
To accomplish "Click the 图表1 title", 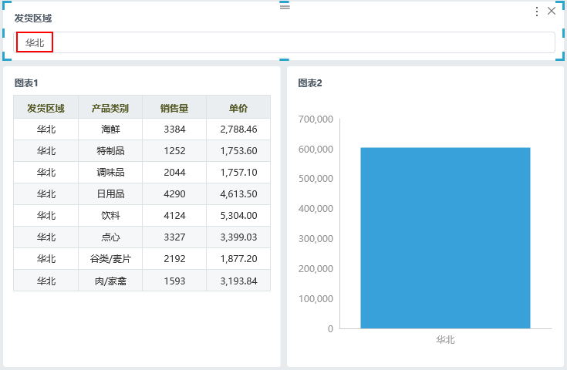I will (26, 83).
